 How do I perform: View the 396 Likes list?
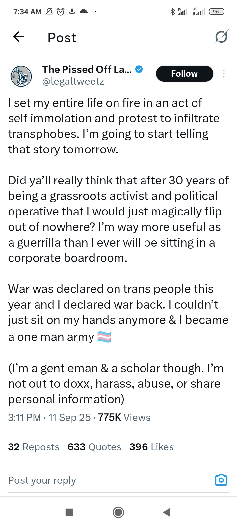pos(151,447)
